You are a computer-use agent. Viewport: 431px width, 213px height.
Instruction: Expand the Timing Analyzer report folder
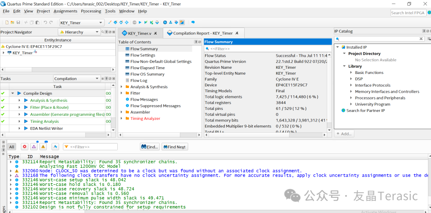[x=121, y=119]
